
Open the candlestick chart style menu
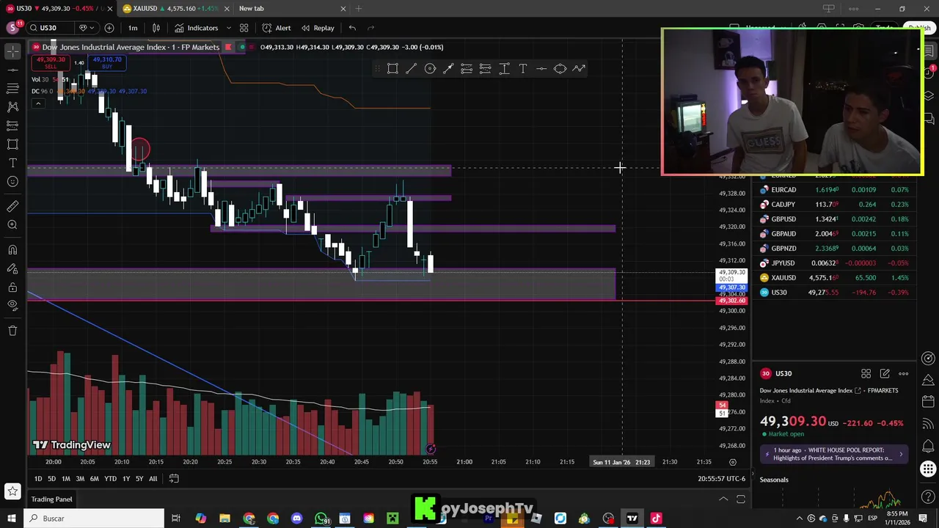156,28
